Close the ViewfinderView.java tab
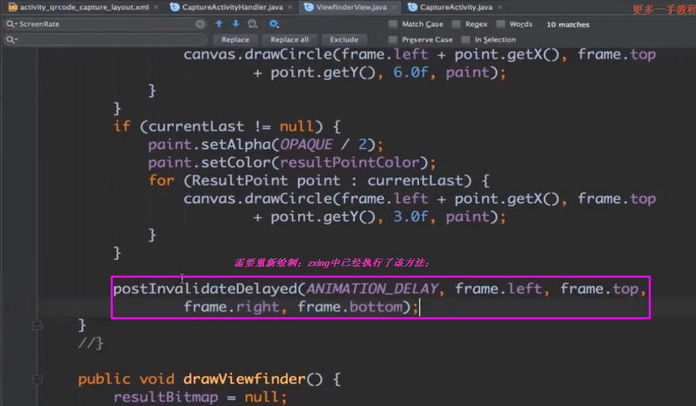 (394, 7)
